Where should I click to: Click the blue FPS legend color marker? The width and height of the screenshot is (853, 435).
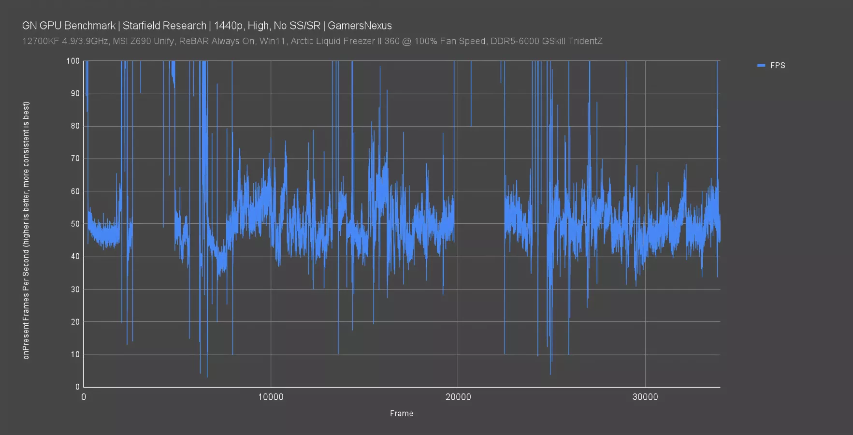tap(761, 66)
